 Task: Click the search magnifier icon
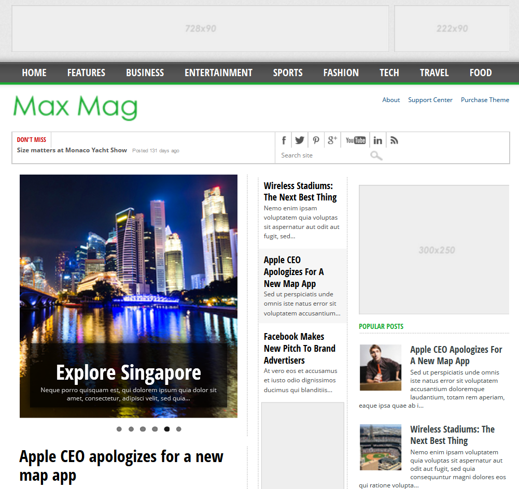coord(376,155)
